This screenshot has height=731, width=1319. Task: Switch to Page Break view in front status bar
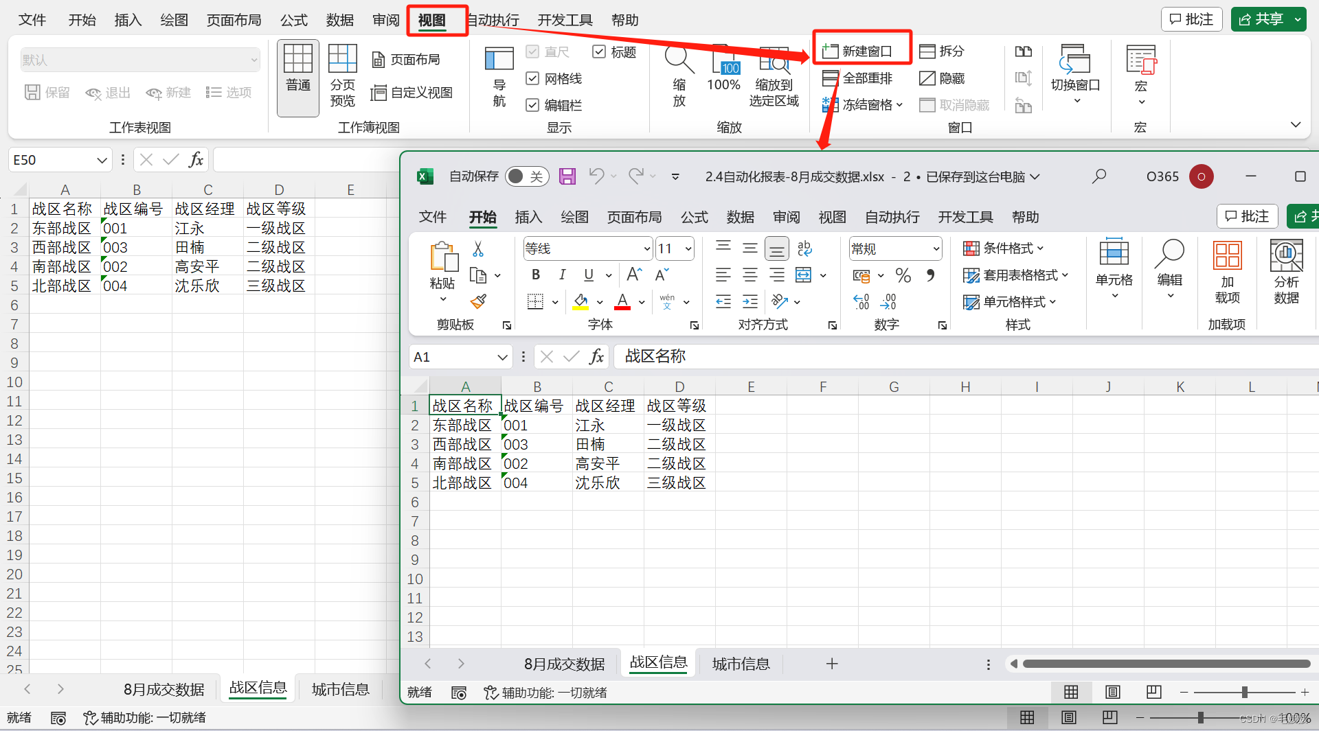(1154, 692)
